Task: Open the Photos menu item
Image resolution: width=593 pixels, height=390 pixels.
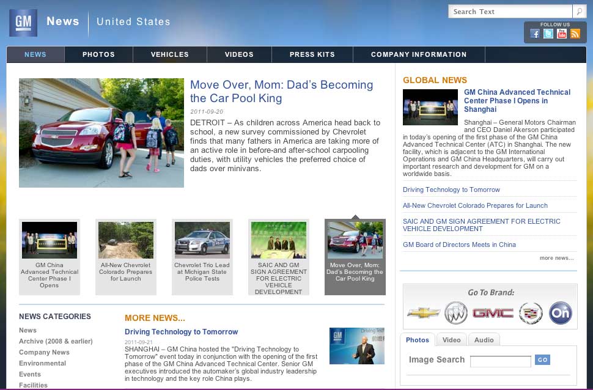Action: [98, 54]
